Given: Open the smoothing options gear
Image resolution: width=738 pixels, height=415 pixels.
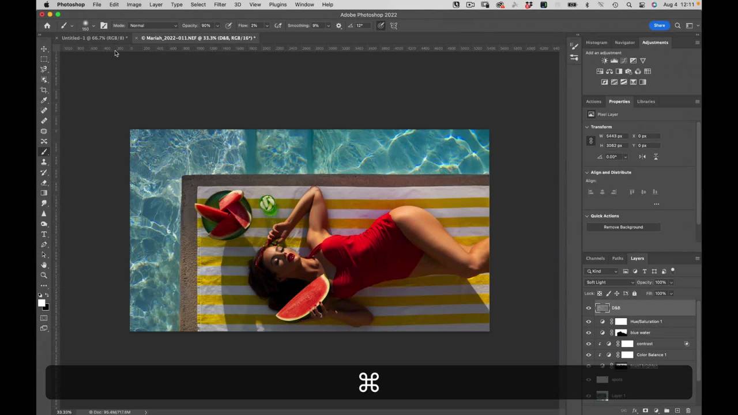Looking at the screenshot, I should point(338,26).
